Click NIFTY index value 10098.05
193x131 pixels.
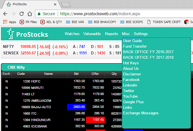coord(28,47)
